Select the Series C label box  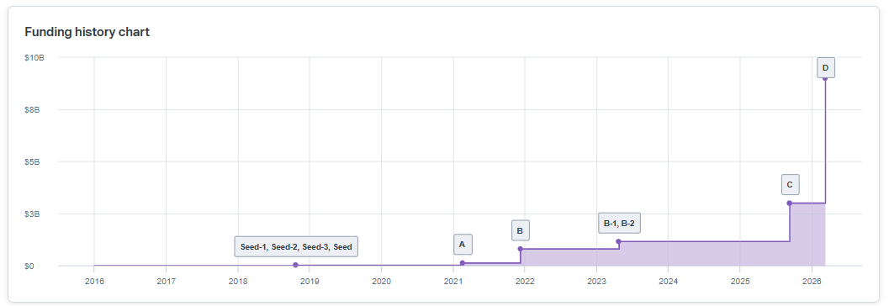point(790,185)
